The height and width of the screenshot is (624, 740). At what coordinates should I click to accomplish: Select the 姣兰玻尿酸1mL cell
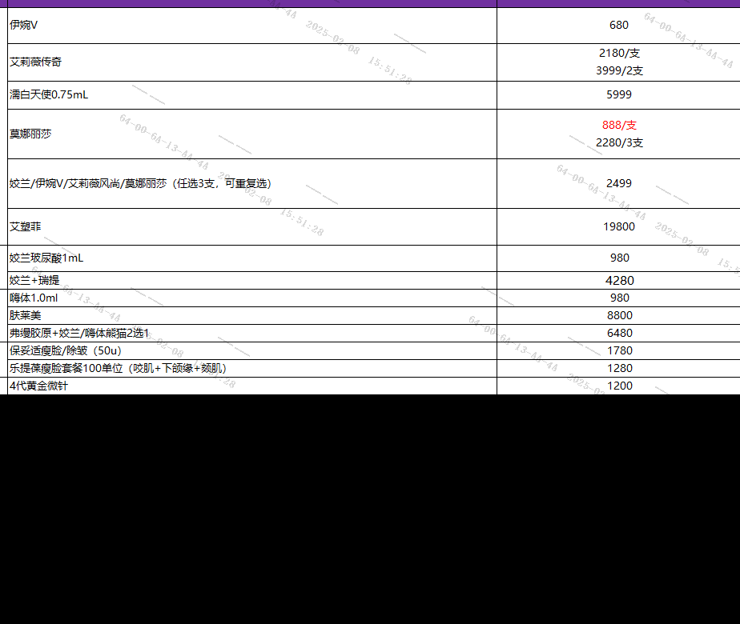pyautogui.click(x=252, y=258)
